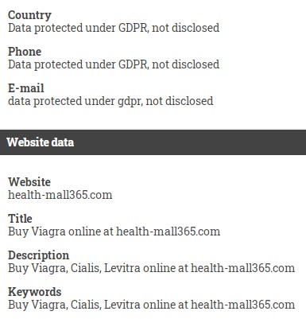Click the Keywords value text line
The image size is (306, 319).
152,305
